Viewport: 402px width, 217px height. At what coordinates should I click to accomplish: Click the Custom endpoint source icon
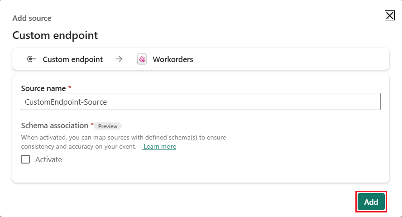pyautogui.click(x=31, y=59)
